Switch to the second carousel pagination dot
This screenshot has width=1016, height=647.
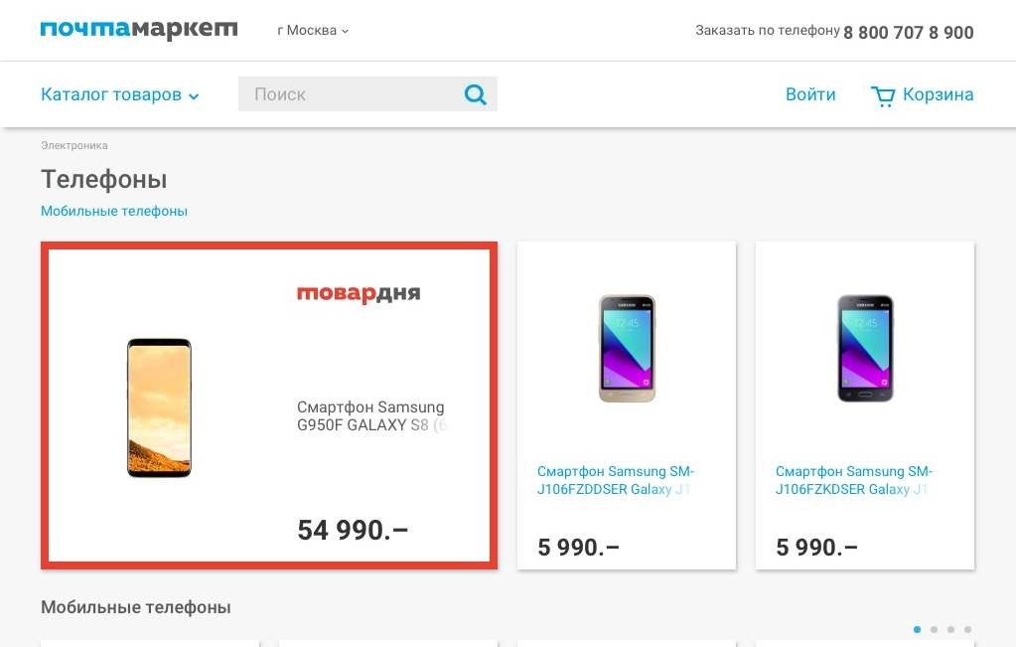click(x=934, y=629)
